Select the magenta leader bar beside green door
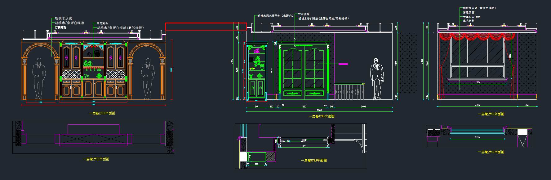 343,64
